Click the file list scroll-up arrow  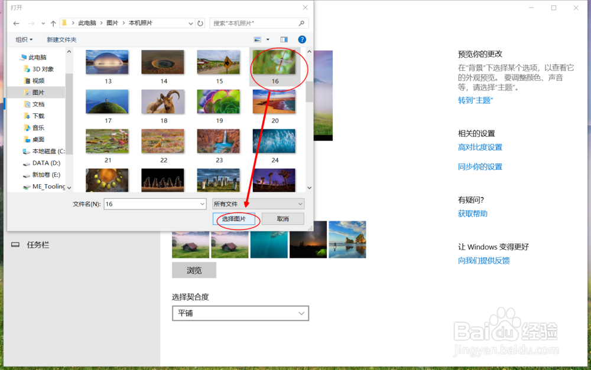click(309, 51)
